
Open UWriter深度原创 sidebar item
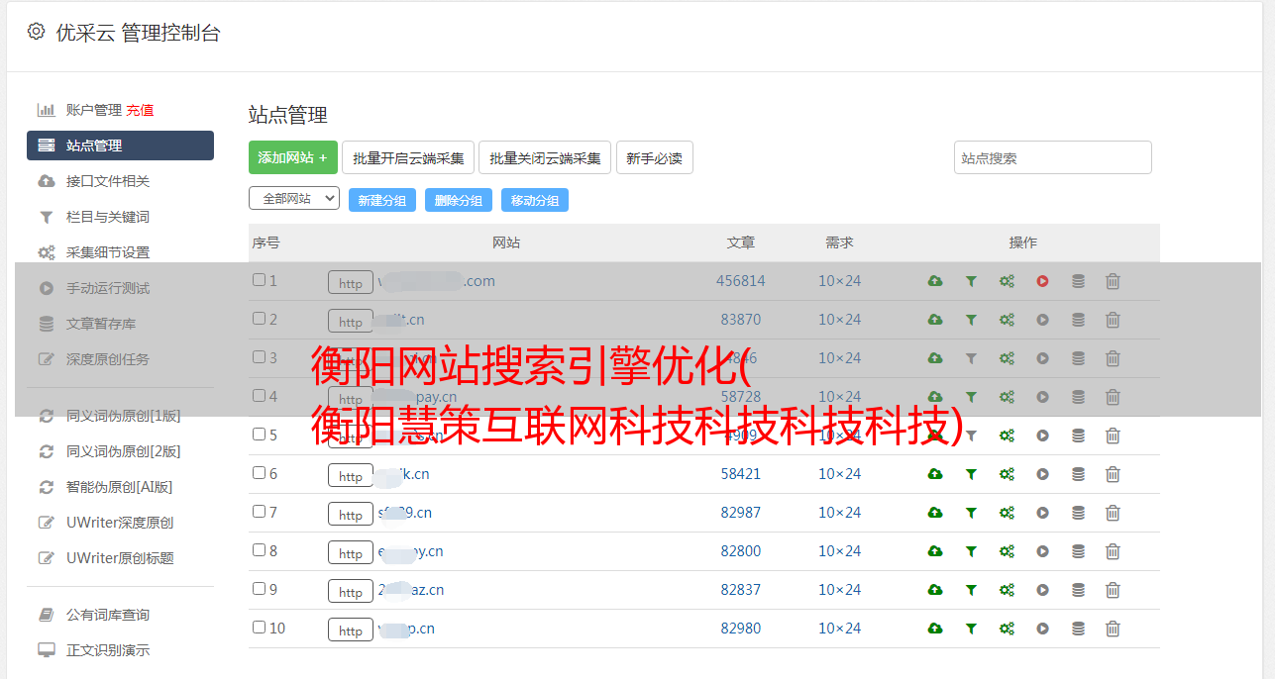pyautogui.click(x=120, y=523)
